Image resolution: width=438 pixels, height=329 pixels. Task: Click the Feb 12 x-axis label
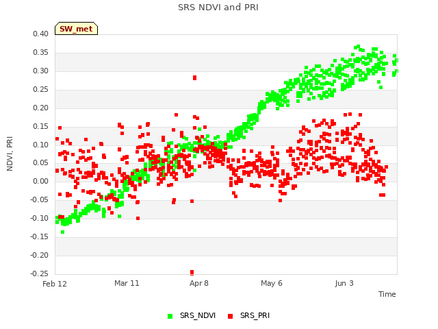[55, 284]
